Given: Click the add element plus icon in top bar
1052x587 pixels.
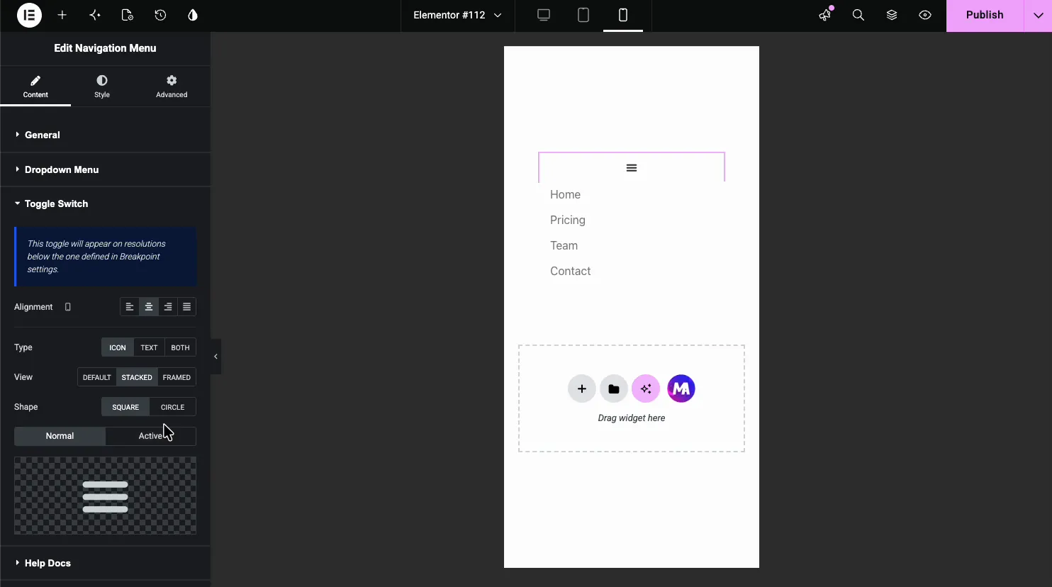Looking at the screenshot, I should 62,15.
